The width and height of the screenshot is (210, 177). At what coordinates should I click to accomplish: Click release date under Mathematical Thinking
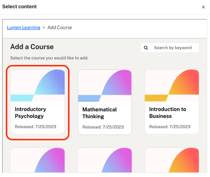click(x=103, y=127)
